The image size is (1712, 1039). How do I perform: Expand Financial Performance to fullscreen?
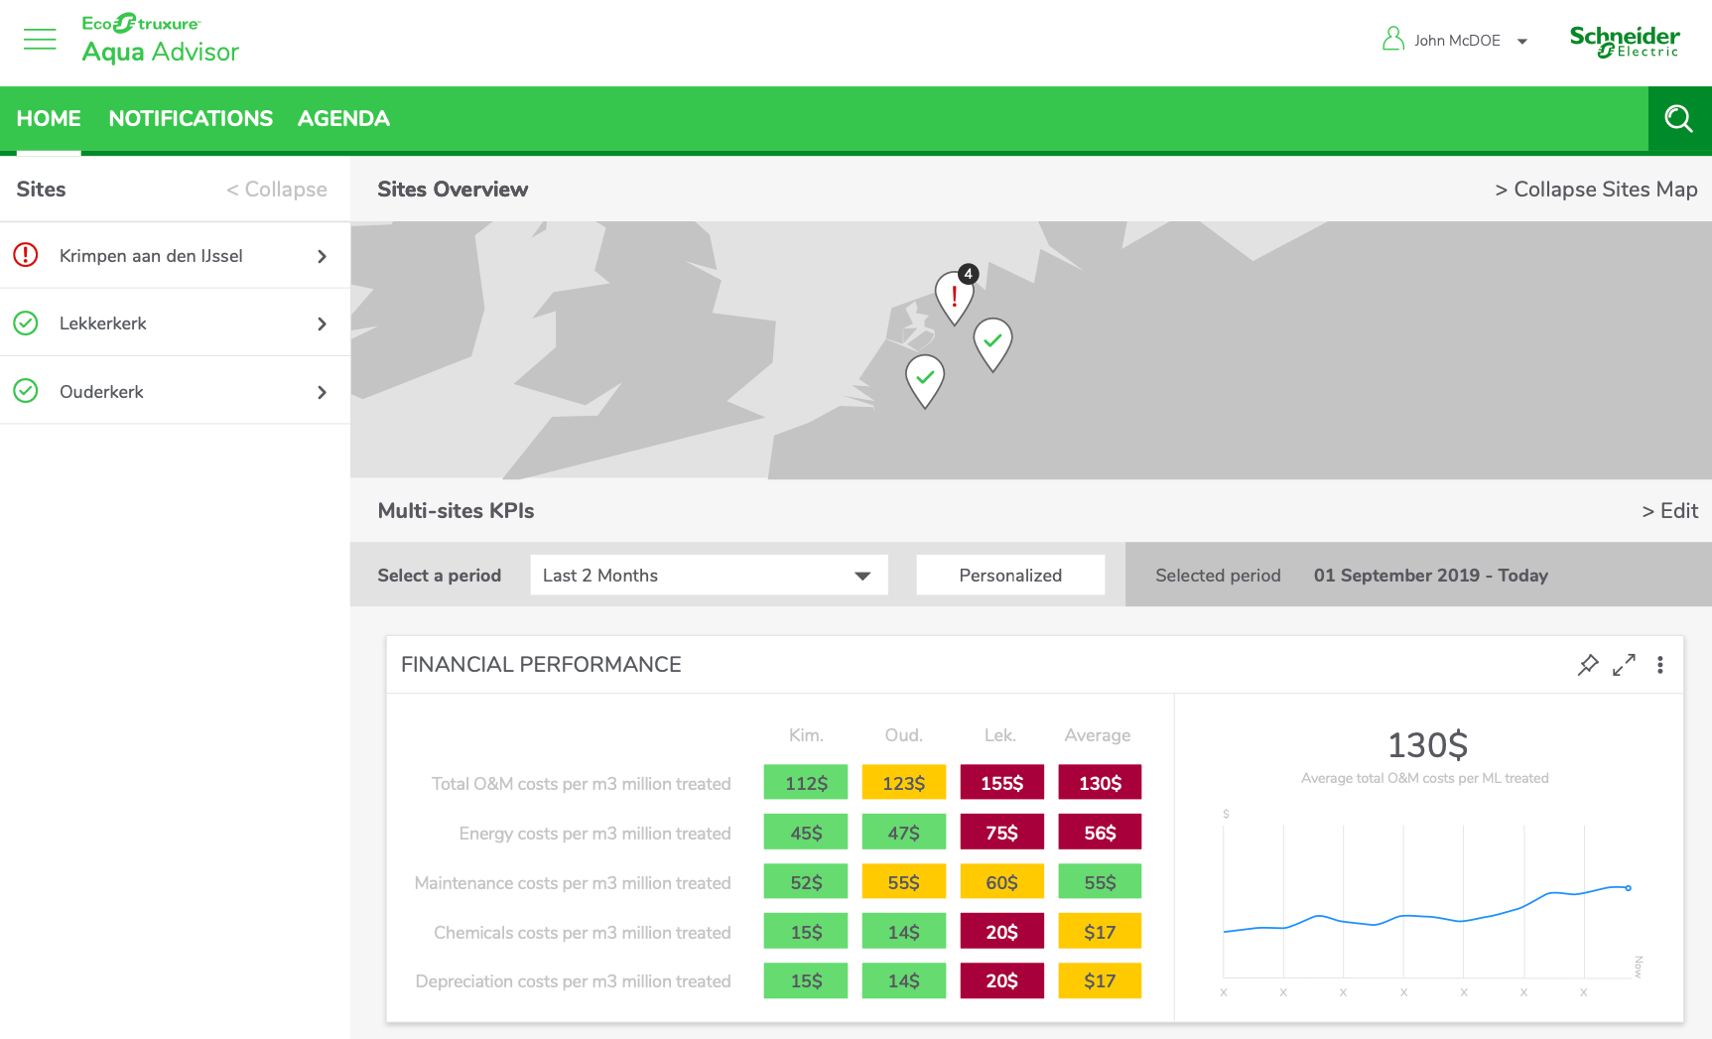point(1624,665)
